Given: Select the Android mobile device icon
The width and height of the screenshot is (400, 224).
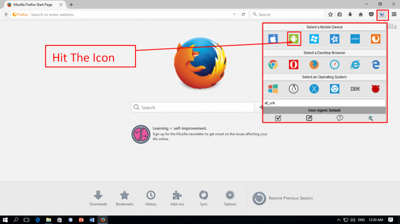Looking at the screenshot, I should point(293,39).
